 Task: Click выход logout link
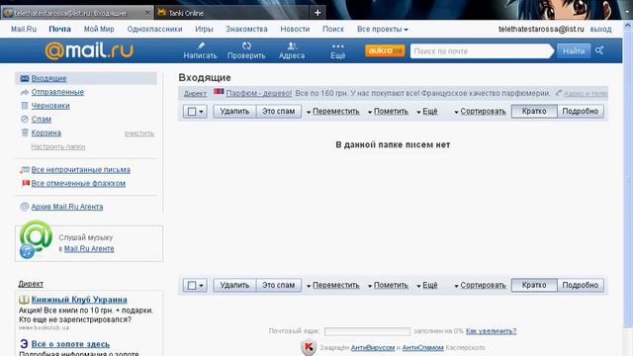(600, 29)
